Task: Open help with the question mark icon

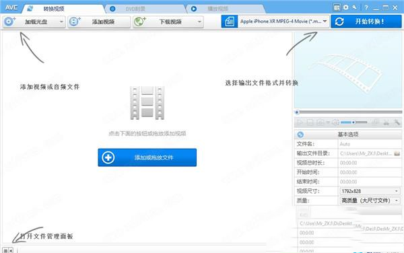Action: click(x=366, y=7)
